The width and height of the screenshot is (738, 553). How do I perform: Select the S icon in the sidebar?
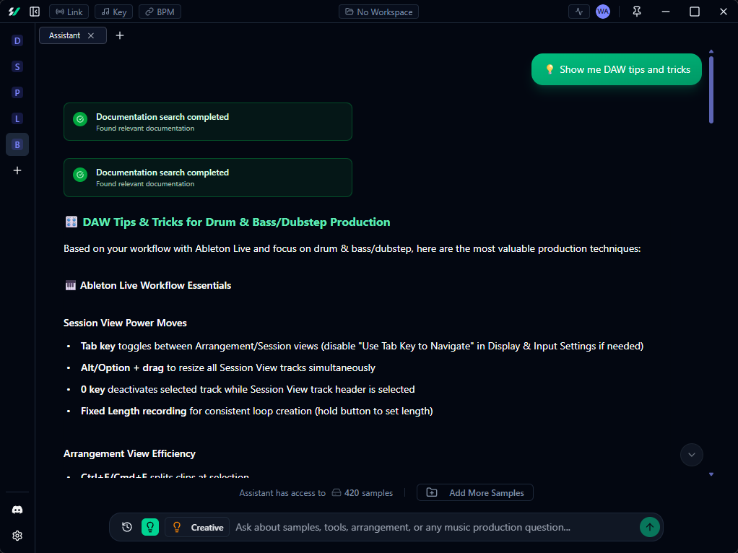[17, 66]
